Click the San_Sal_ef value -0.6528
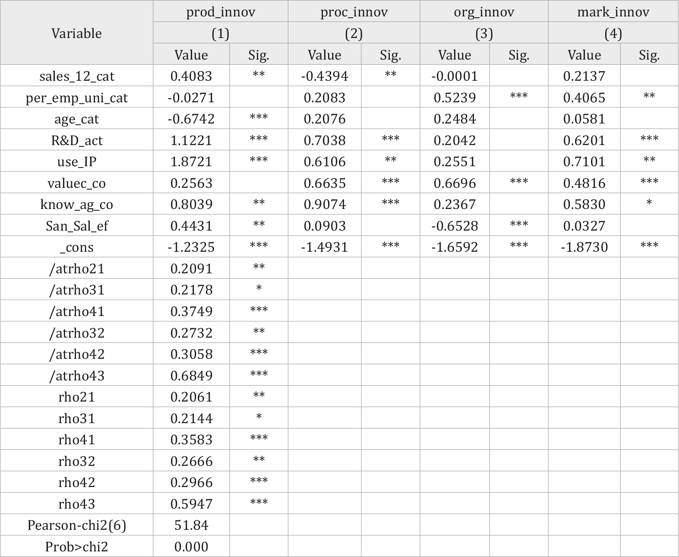The image size is (679, 557). [x=455, y=226]
